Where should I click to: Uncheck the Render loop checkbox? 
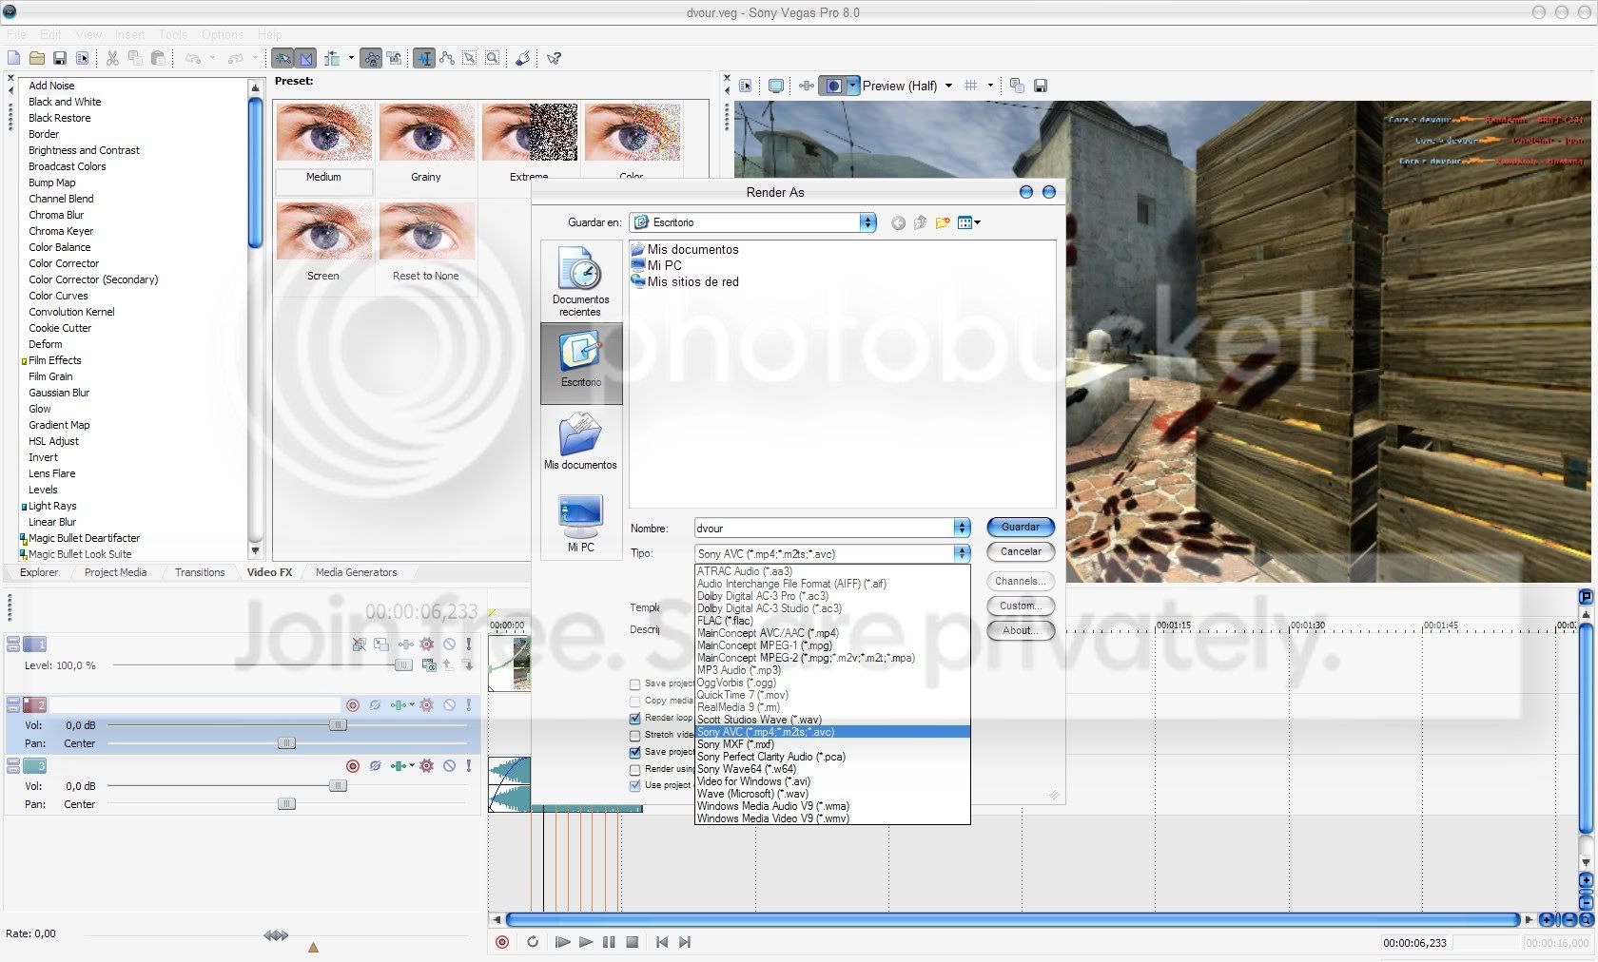pos(634,719)
